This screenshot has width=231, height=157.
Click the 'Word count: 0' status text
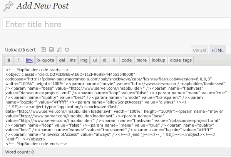point(20,152)
